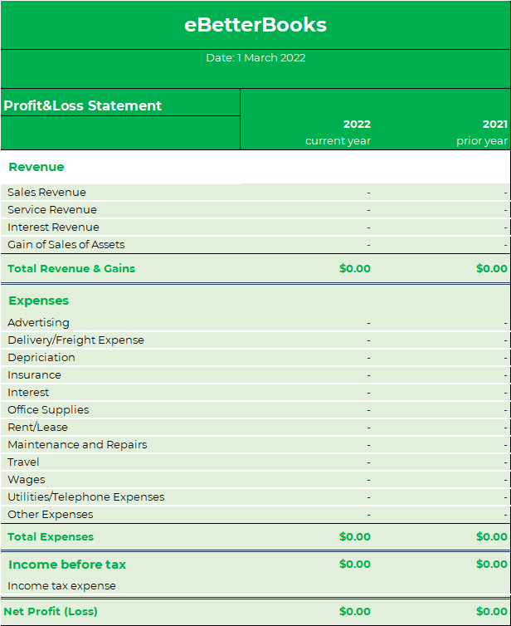Click the Maintenance and Repairs label

point(77,445)
